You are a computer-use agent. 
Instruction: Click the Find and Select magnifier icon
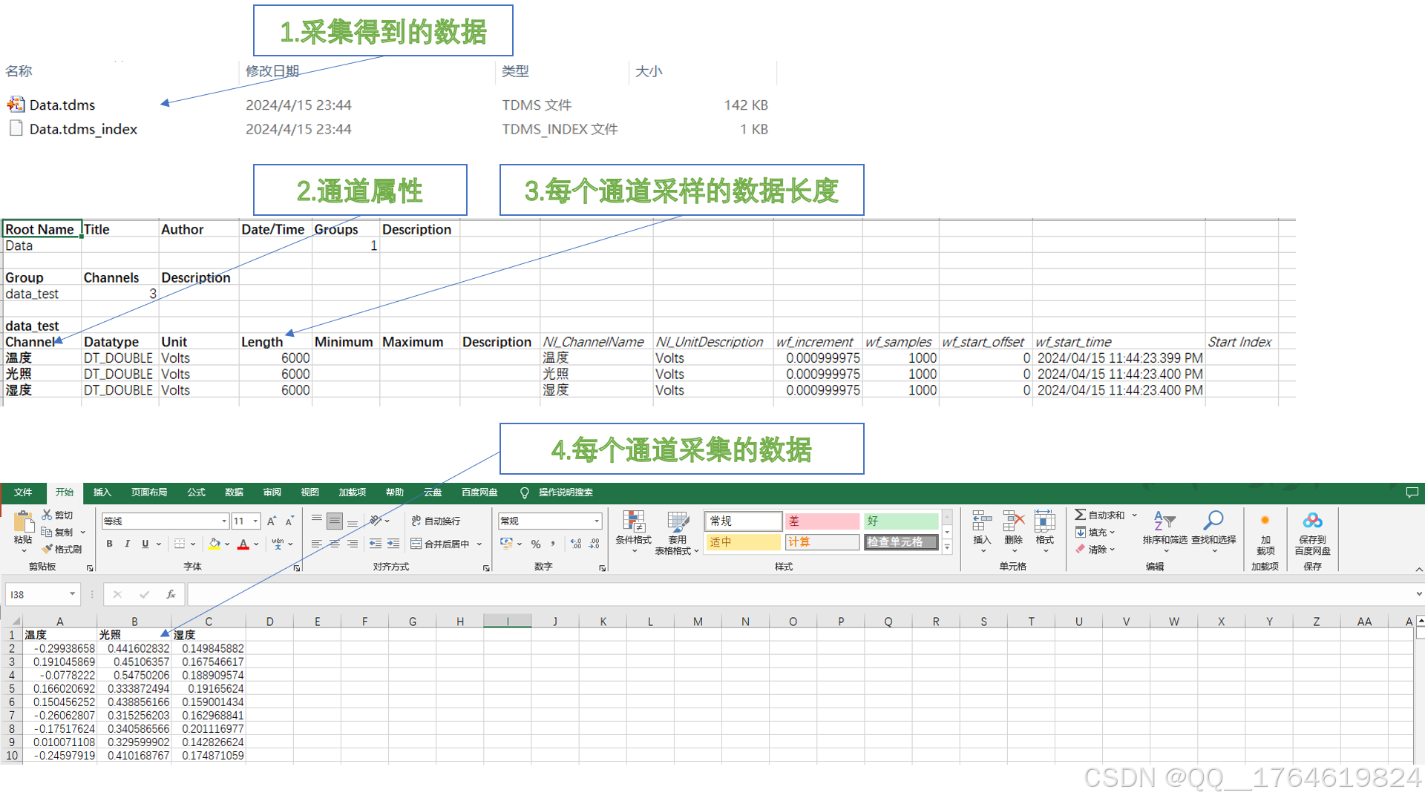point(1213,521)
